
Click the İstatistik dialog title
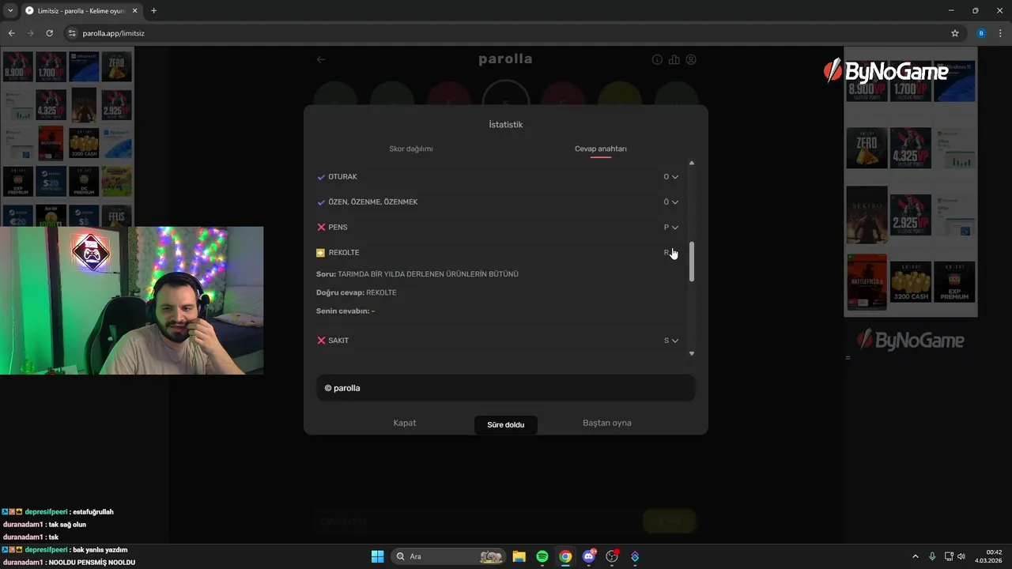click(506, 125)
